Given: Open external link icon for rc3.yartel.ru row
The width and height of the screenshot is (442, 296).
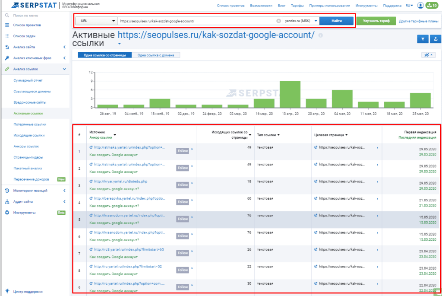Looking at the screenshot, I should [x=91, y=249].
